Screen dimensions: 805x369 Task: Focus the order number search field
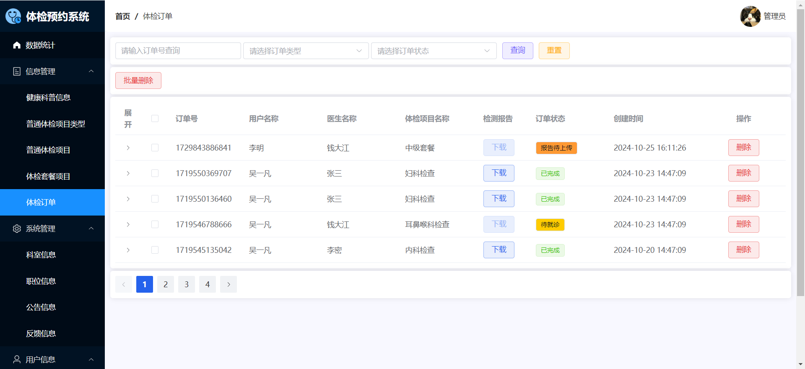click(178, 51)
